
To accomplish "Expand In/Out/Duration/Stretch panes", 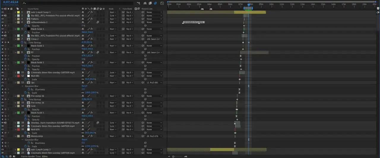I will [10, 156].
